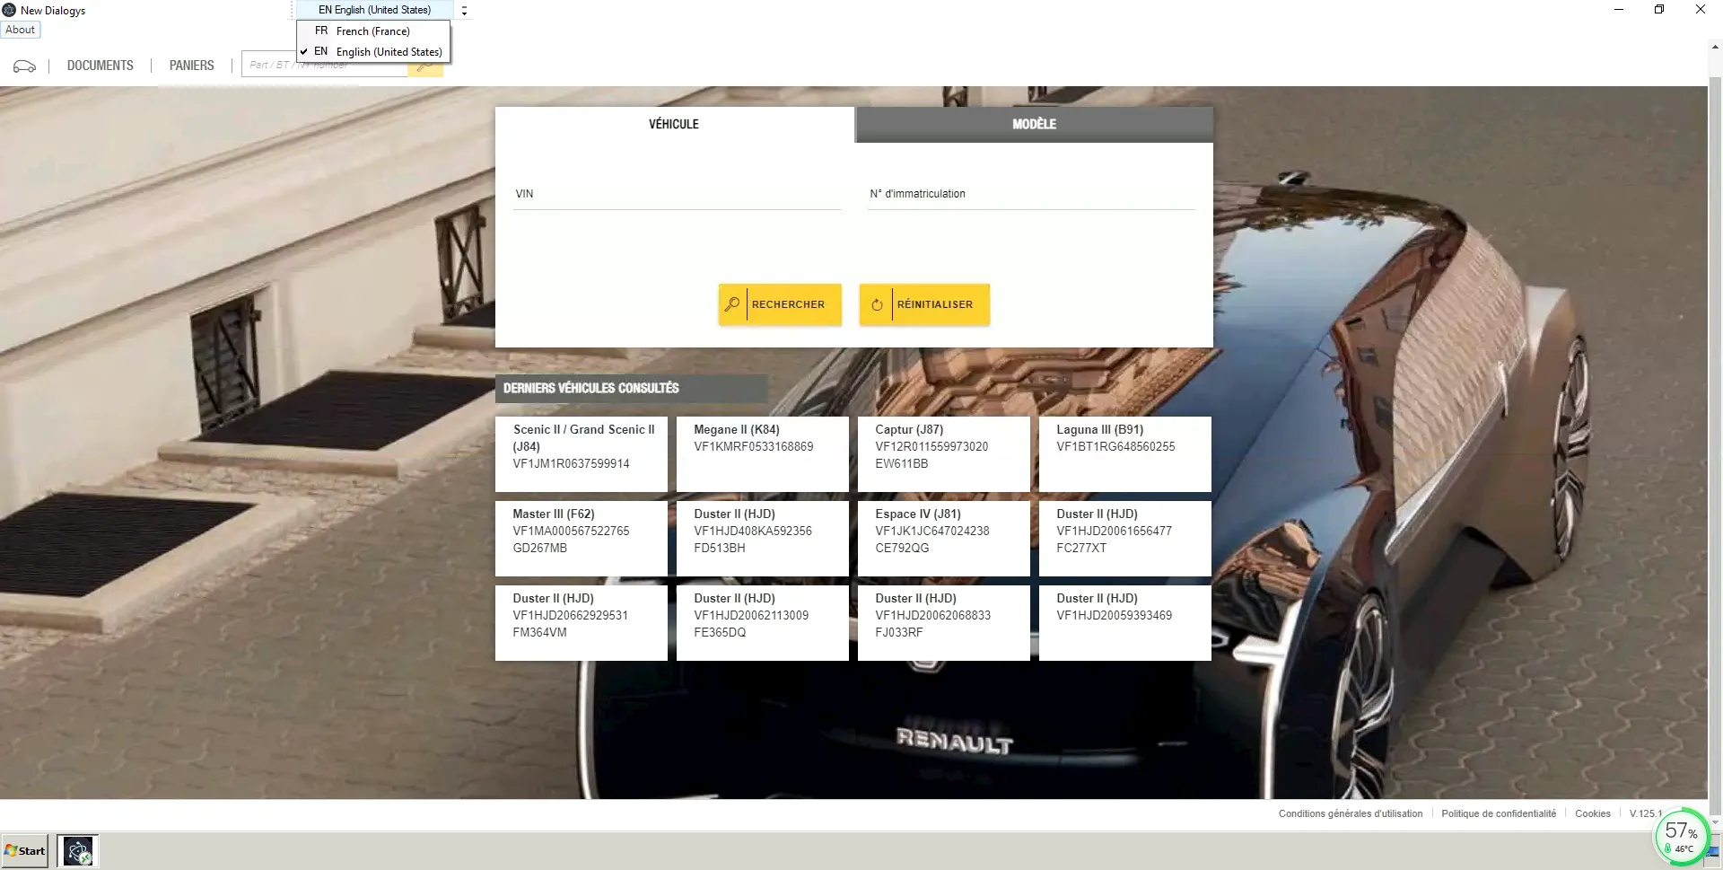Viewport: 1723px width, 870px height.
Task: Select French (France) language option
Action: tap(372, 31)
